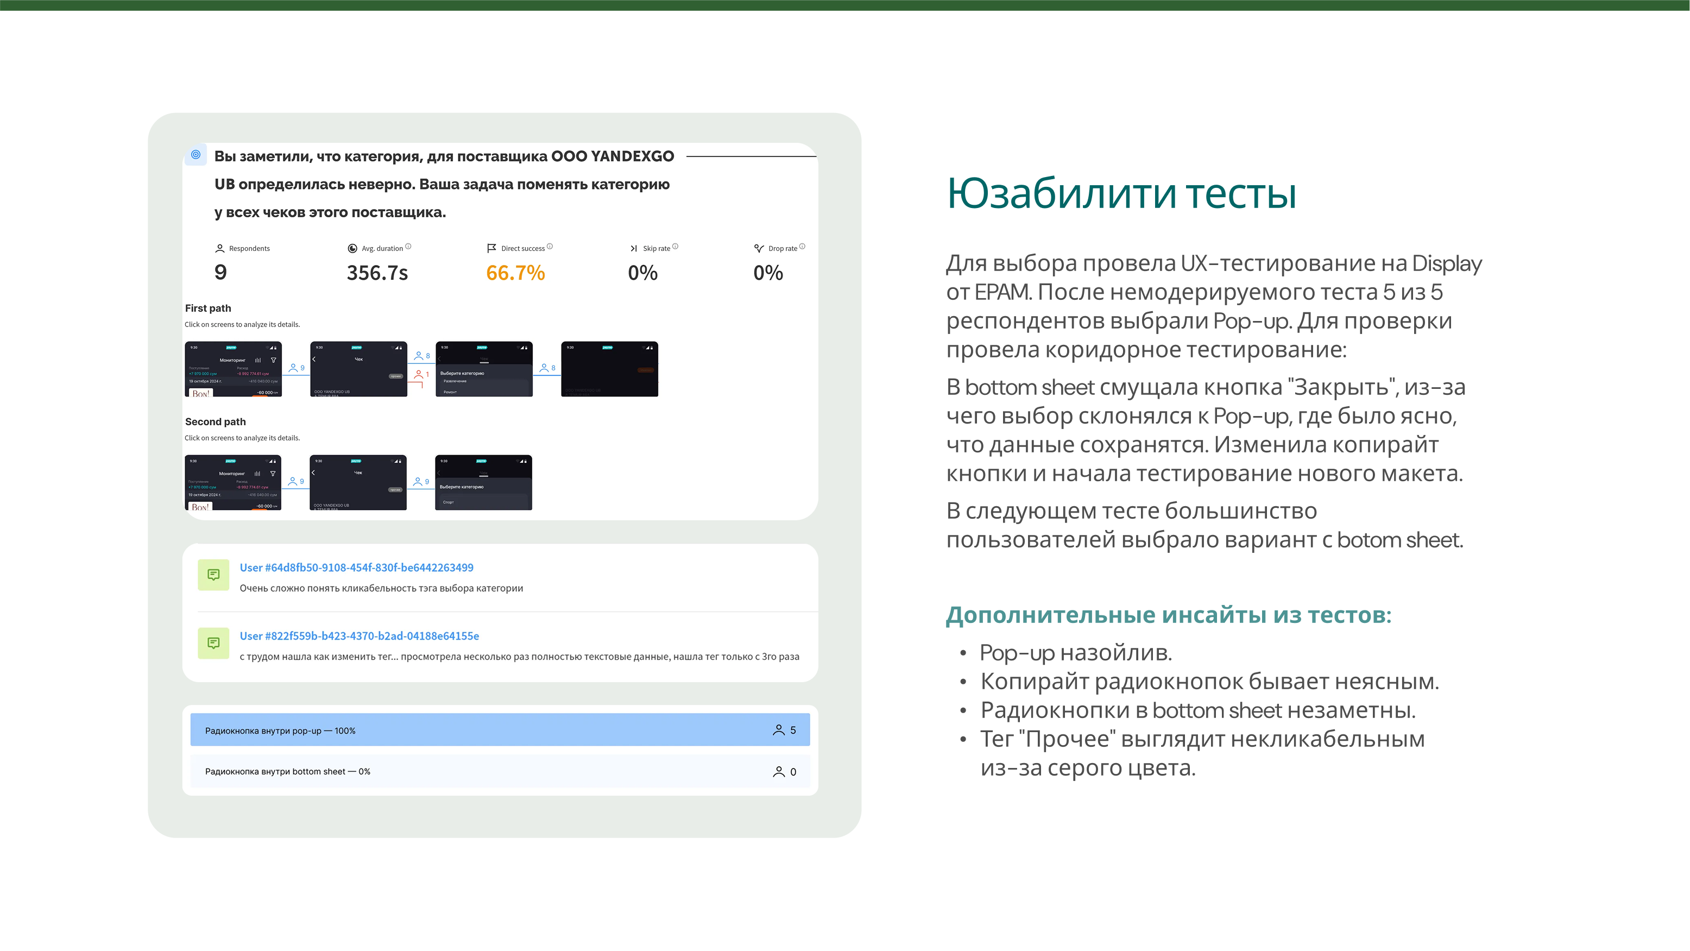Click the info icon next to Direct success
Image resolution: width=1690 pixels, height=951 pixels.
point(550,247)
